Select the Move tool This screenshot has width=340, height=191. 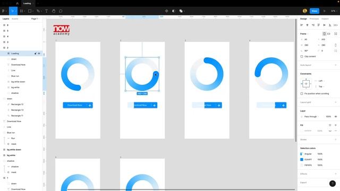13,11
